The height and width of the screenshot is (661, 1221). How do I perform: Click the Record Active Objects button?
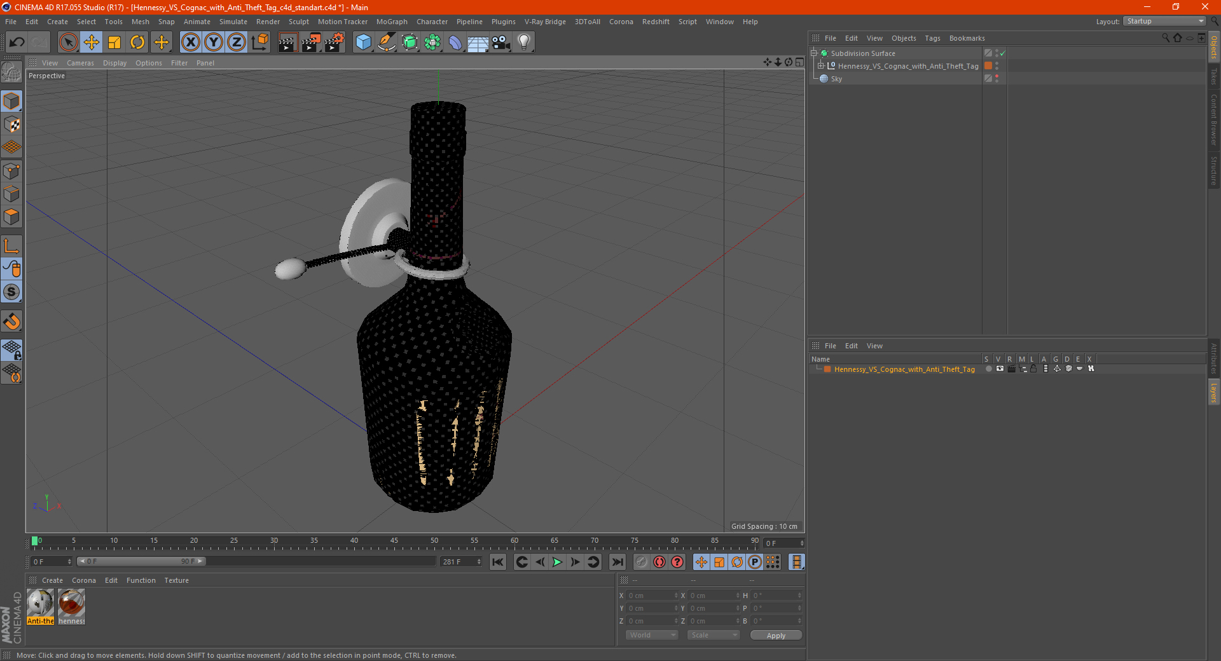pyautogui.click(x=642, y=562)
